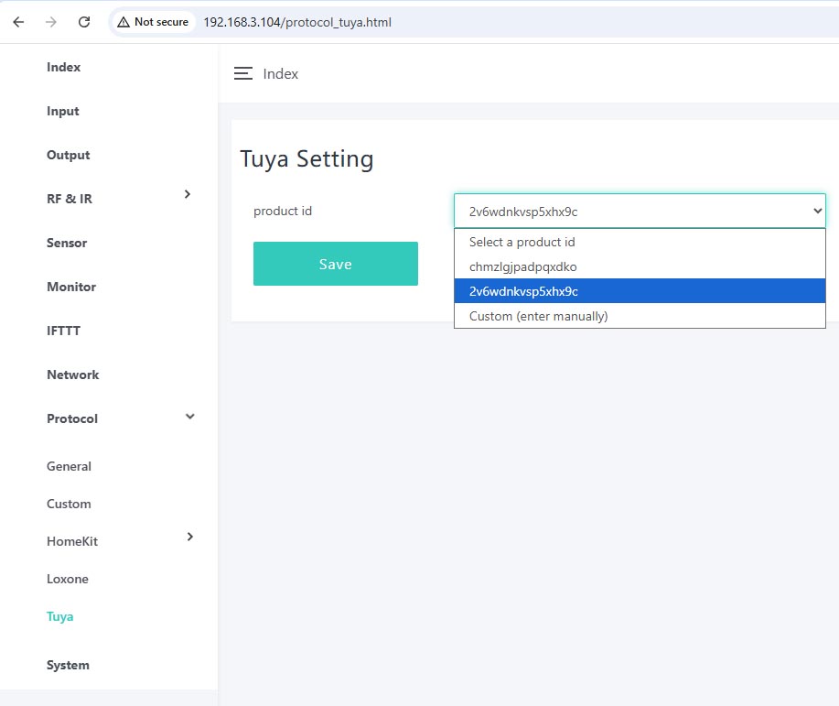Viewport: 839px width, 706px height.
Task: Open the Index page in sidebar
Action: (64, 67)
